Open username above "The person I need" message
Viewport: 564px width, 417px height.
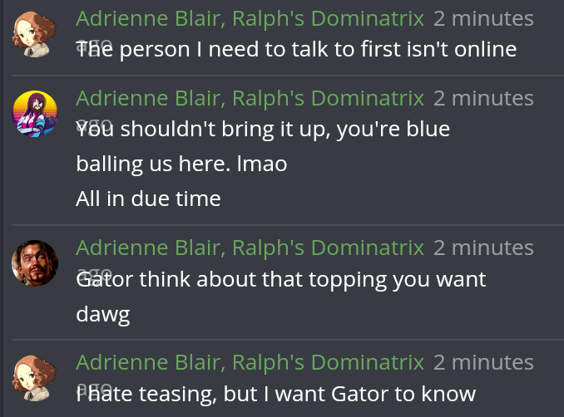point(250,18)
